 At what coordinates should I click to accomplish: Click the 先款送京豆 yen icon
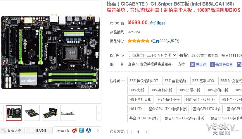click(212, 64)
